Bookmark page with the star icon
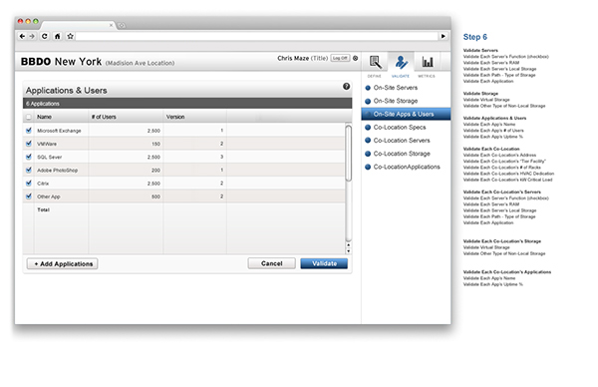The width and height of the screenshot is (598, 387). click(x=70, y=36)
